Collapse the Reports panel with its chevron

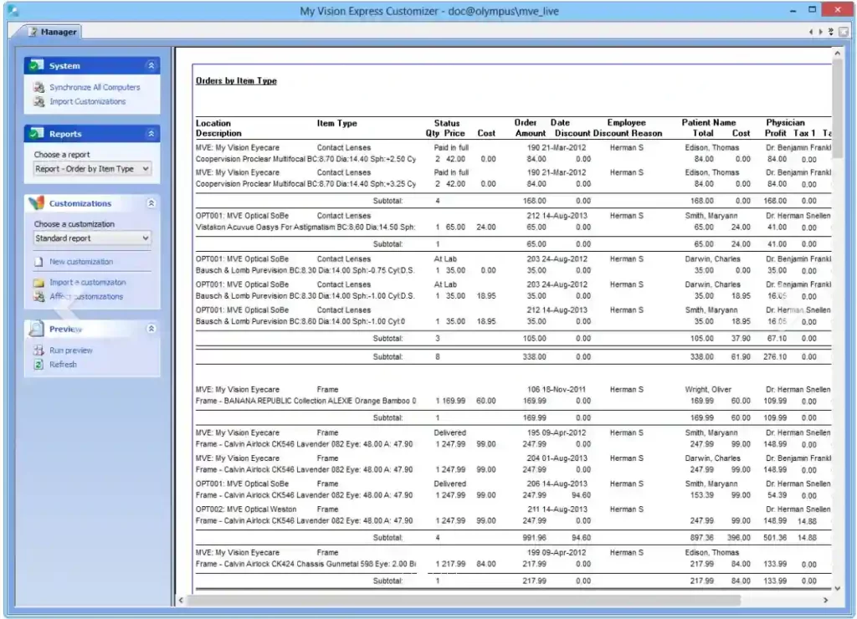(x=151, y=133)
